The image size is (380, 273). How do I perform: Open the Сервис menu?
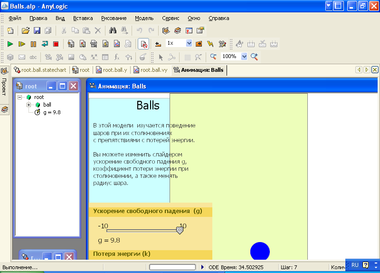(171, 18)
